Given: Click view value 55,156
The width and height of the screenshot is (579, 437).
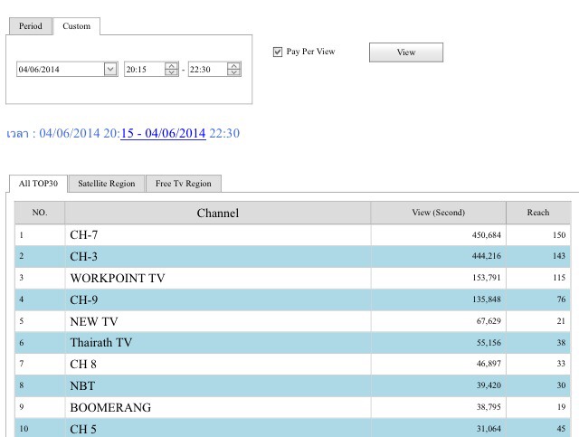Looking at the screenshot, I should coord(489,343).
